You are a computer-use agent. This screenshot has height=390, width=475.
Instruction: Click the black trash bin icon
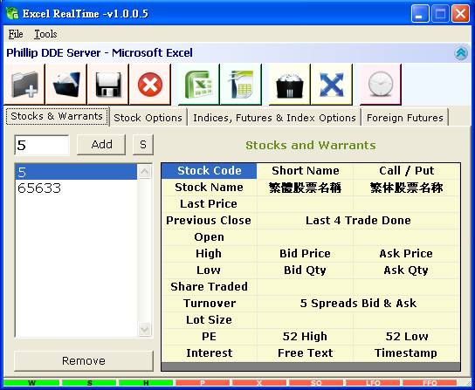click(x=290, y=84)
